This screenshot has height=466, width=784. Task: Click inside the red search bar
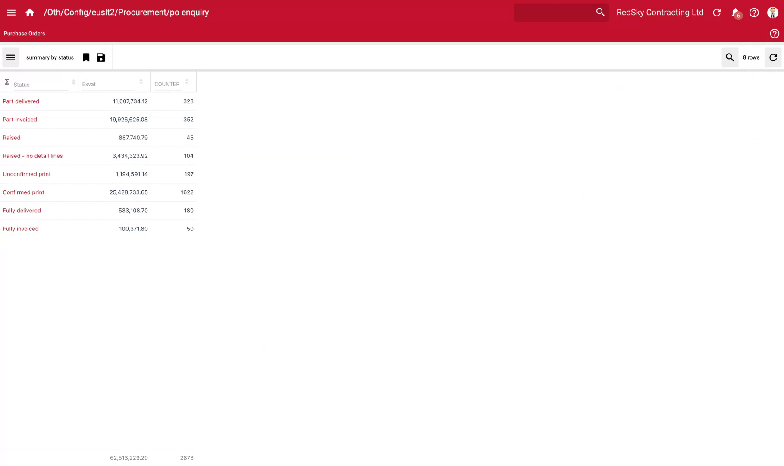(556, 12)
